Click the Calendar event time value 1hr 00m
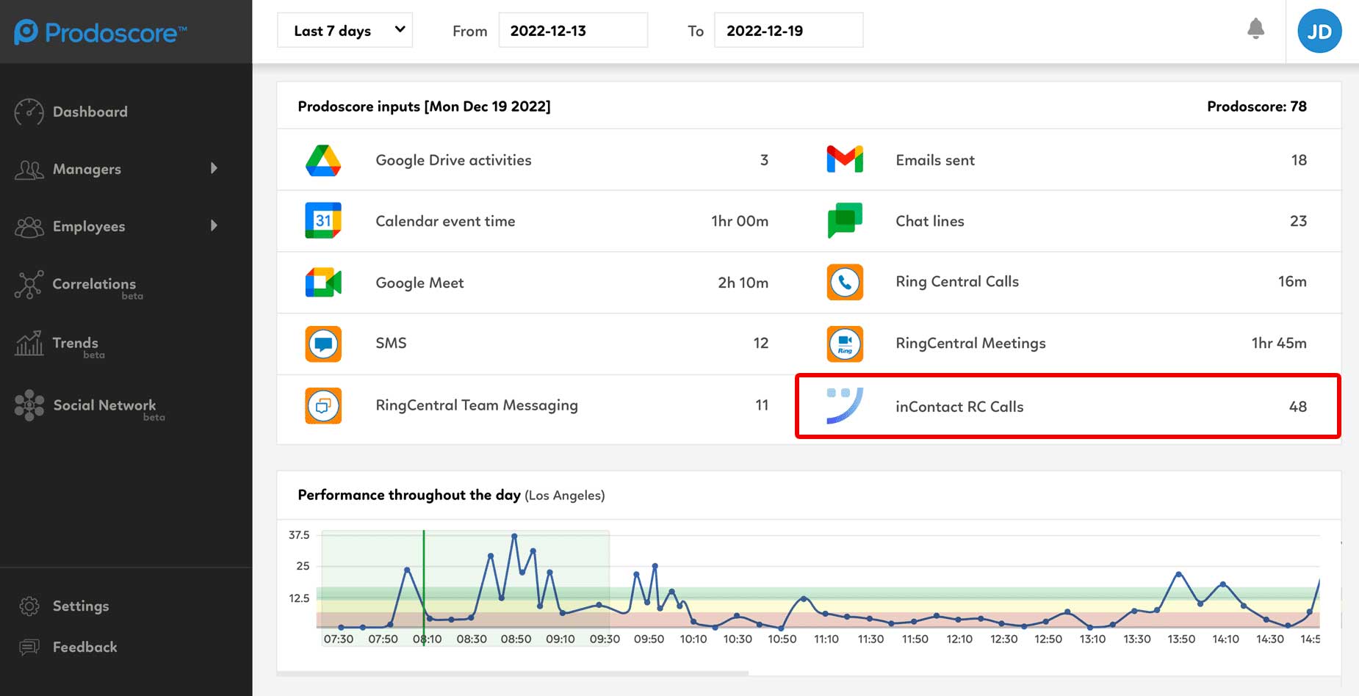The image size is (1359, 696). click(x=740, y=221)
